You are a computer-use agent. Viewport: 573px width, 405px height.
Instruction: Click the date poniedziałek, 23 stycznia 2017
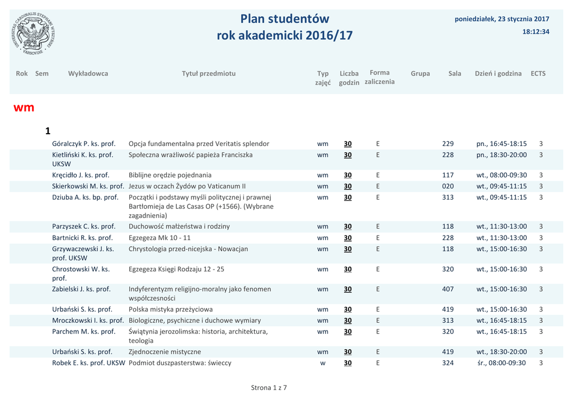click(502, 19)
